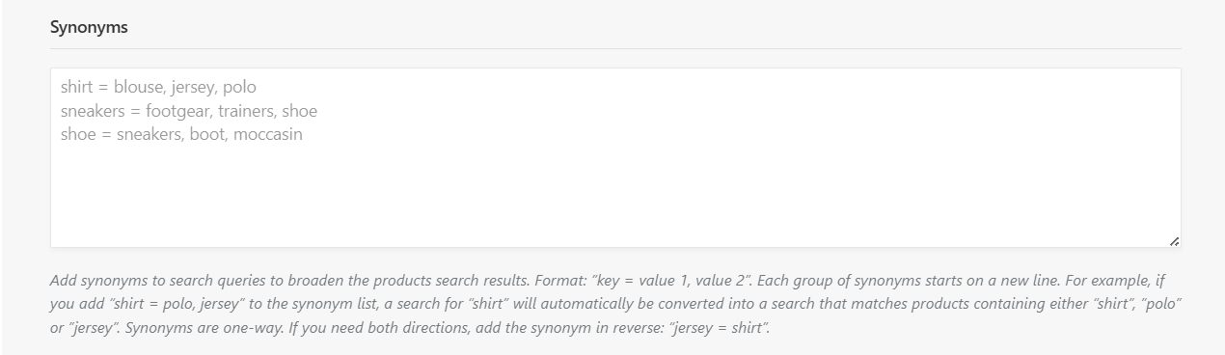Click the Synonyms section heading
Screen dimensions: 1225x355
click(x=89, y=28)
